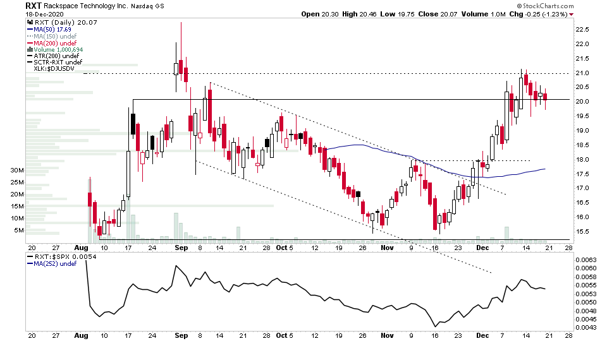Click the 5M volume axis label
Viewport: 607px width, 341px height.
click(x=19, y=230)
